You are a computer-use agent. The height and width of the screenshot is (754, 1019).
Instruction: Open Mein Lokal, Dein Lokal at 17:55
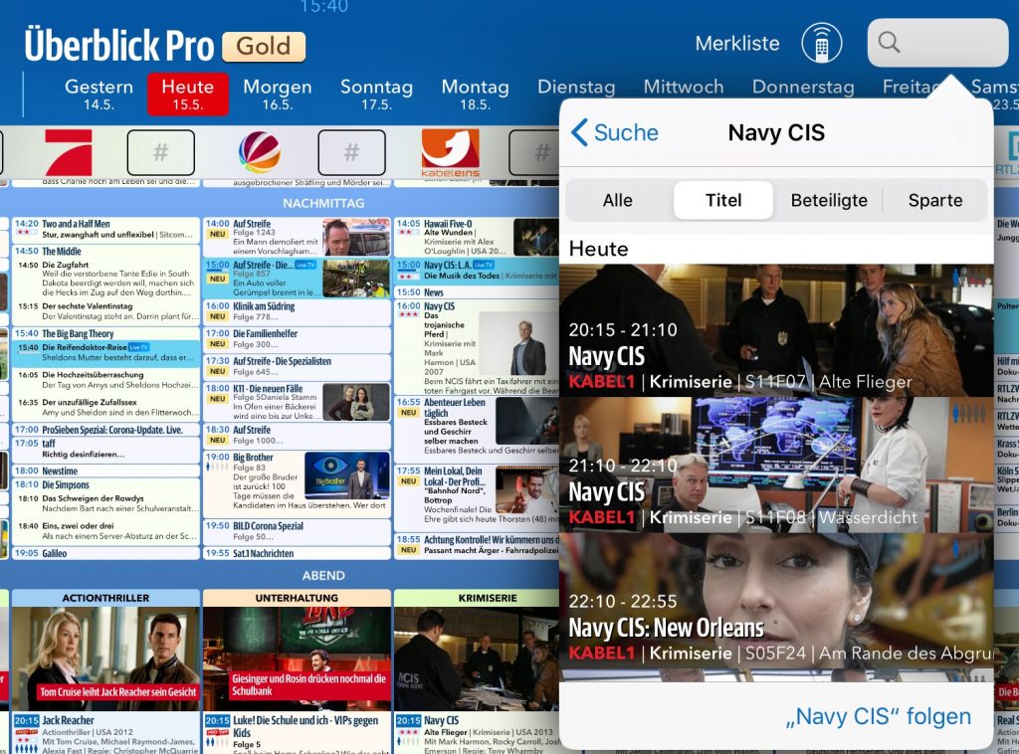[x=477, y=497]
